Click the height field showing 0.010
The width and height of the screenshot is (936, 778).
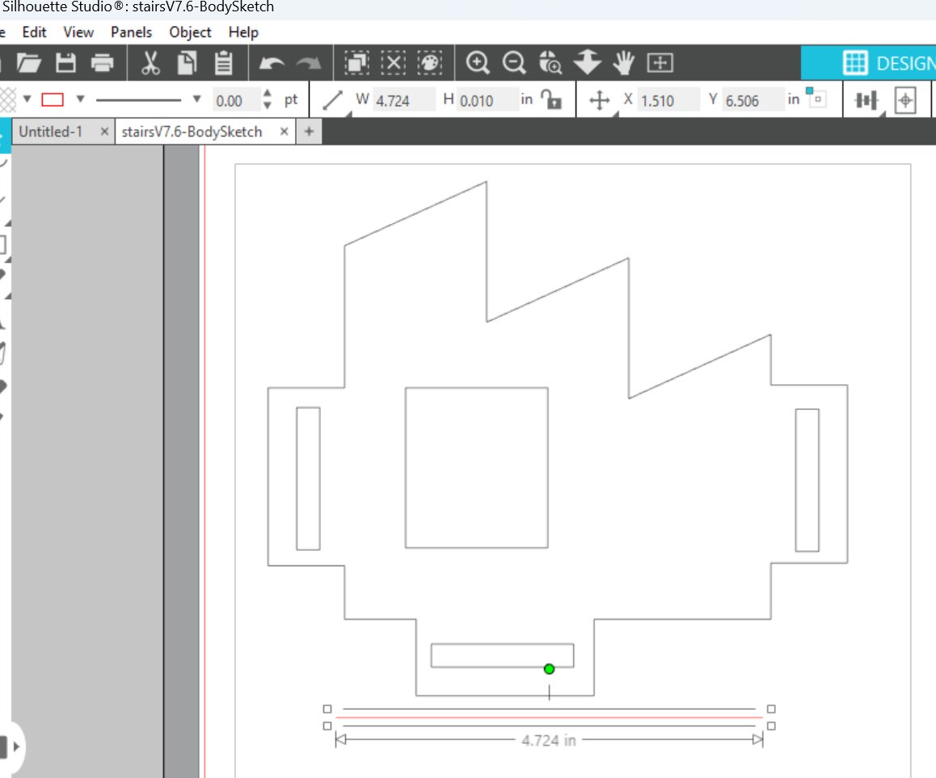487,100
